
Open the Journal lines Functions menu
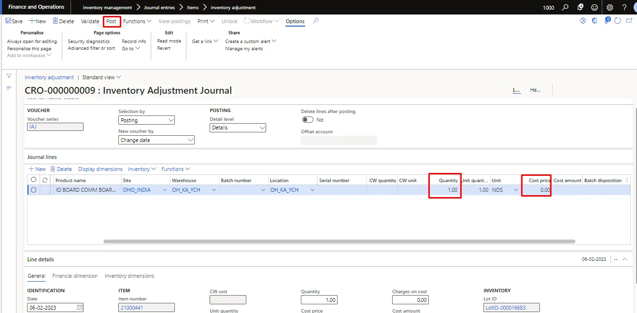click(x=176, y=169)
